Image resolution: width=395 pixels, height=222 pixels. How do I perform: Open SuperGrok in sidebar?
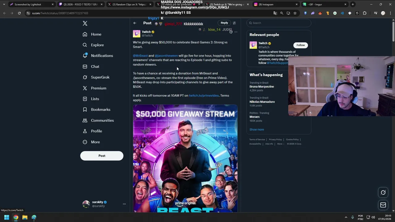point(96,77)
